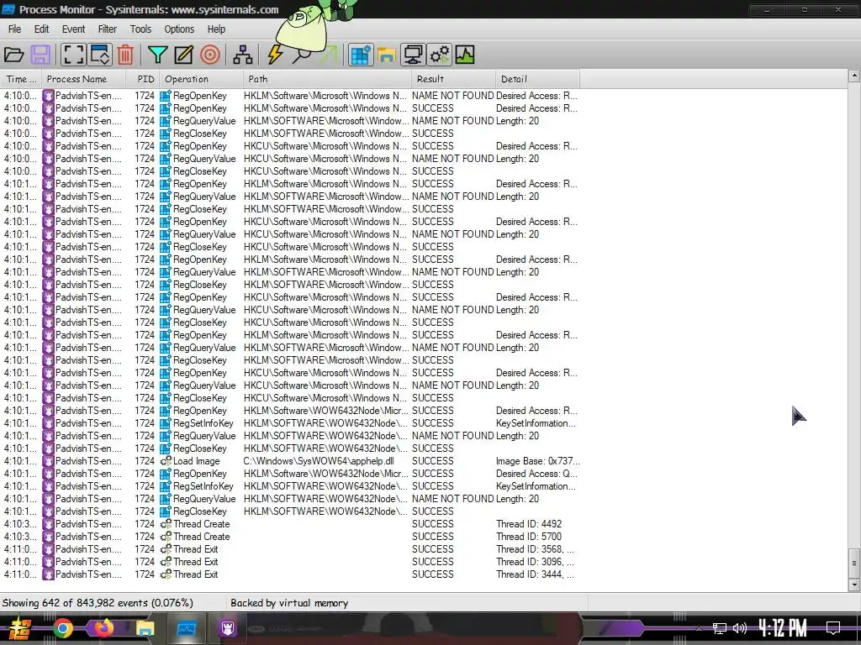Click the Find magnifier icon
This screenshot has height=645, width=861.
tap(302, 55)
